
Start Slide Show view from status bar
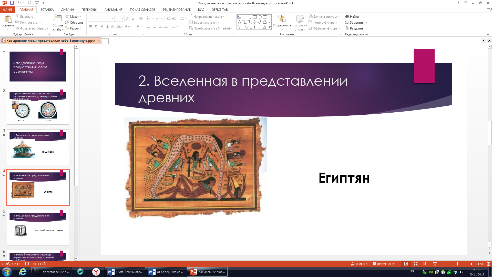pos(435,264)
